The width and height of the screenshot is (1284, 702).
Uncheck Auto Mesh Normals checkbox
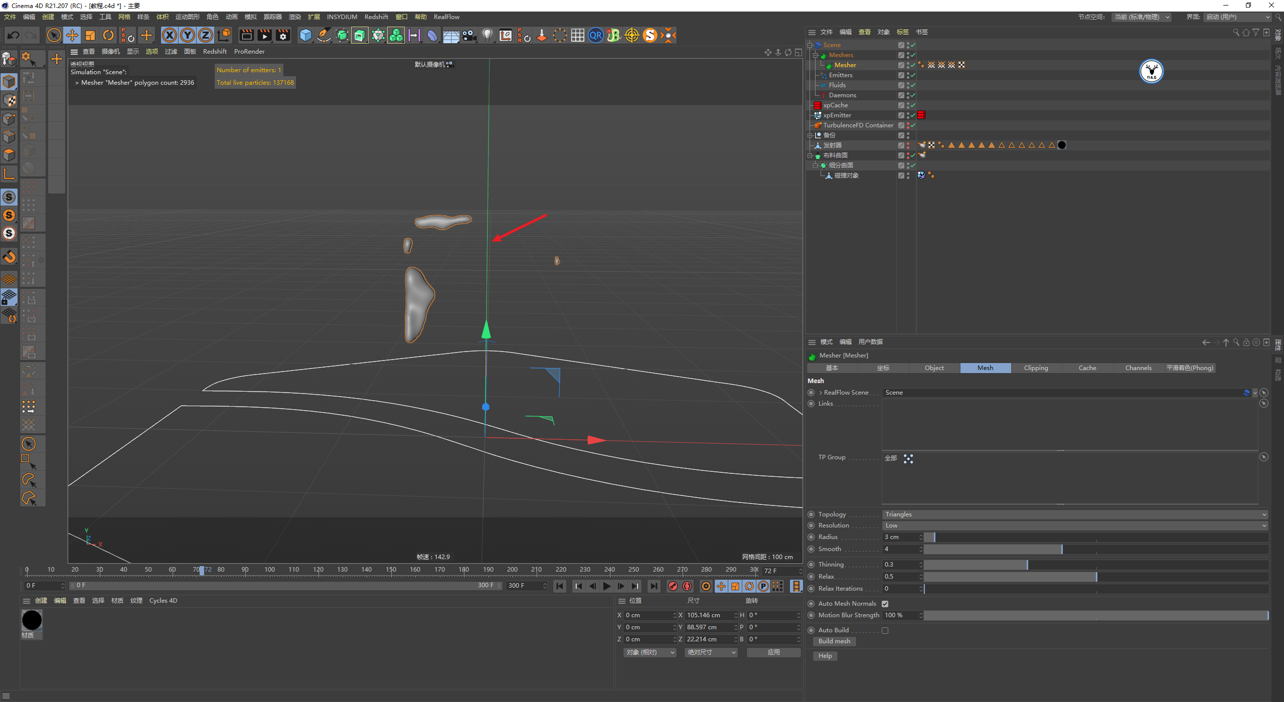885,604
